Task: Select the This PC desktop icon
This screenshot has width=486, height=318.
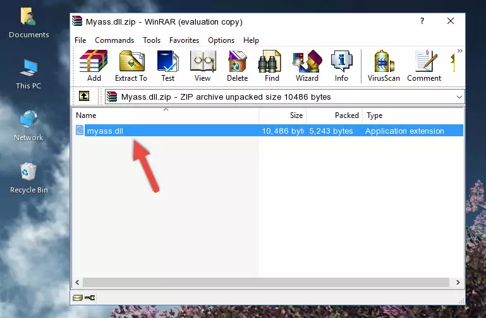Action: (28, 74)
